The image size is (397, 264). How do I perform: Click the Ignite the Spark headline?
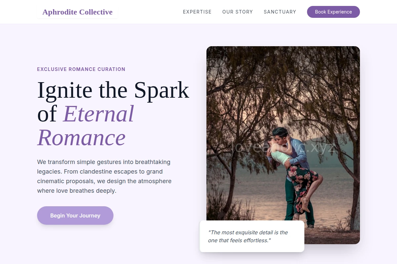[113, 90]
